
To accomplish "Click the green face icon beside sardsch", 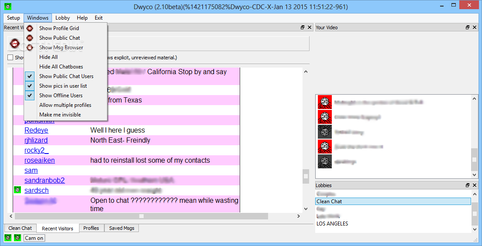I will point(17,190).
